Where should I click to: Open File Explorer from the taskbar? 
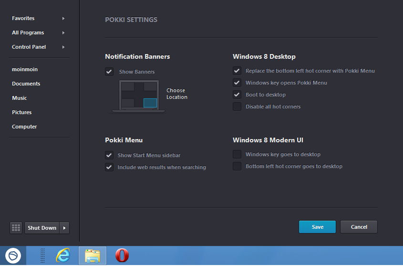[x=93, y=255]
